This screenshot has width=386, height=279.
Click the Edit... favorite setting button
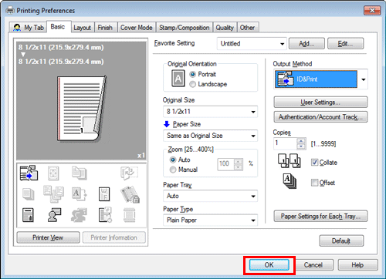(345, 44)
